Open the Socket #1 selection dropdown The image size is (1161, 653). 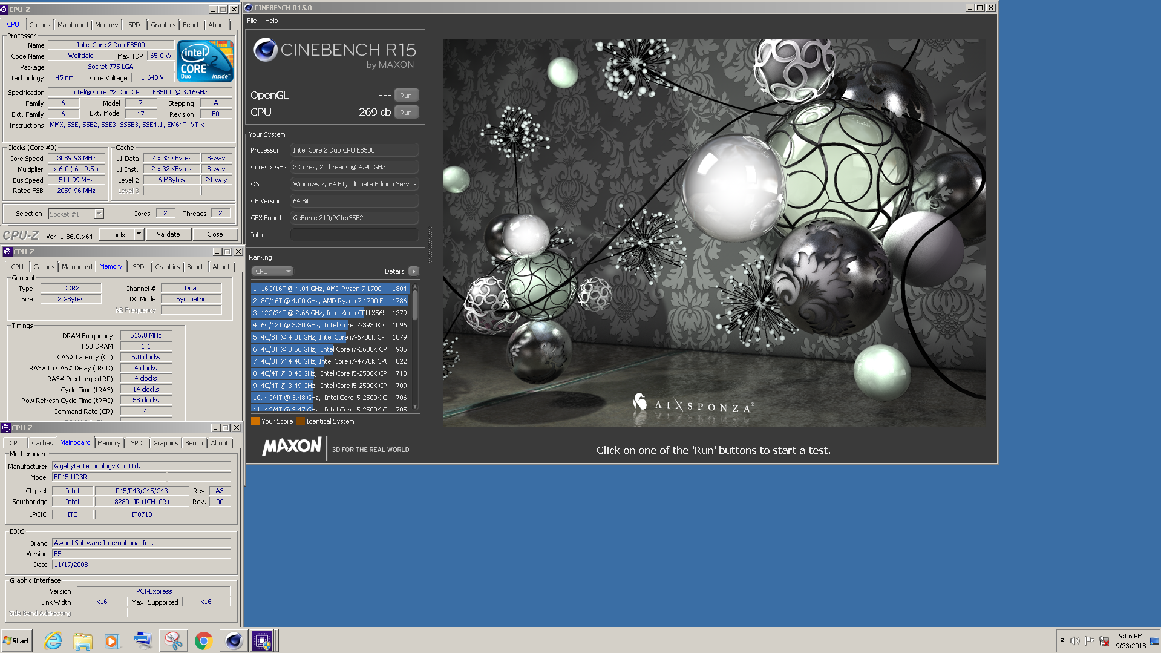[x=76, y=214]
